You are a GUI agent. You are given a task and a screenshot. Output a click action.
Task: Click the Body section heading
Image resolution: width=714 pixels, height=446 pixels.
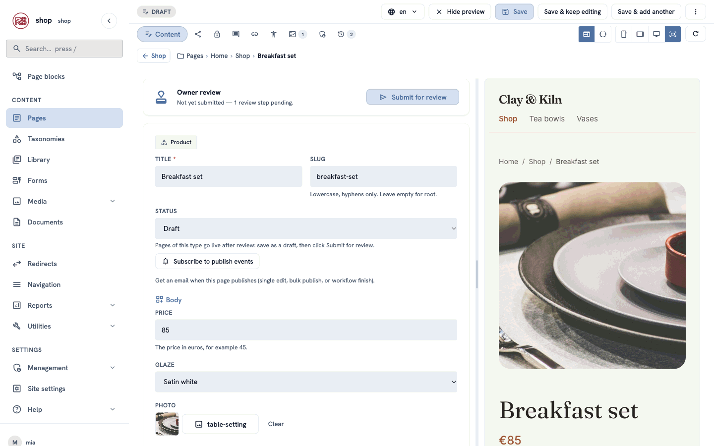(169, 300)
